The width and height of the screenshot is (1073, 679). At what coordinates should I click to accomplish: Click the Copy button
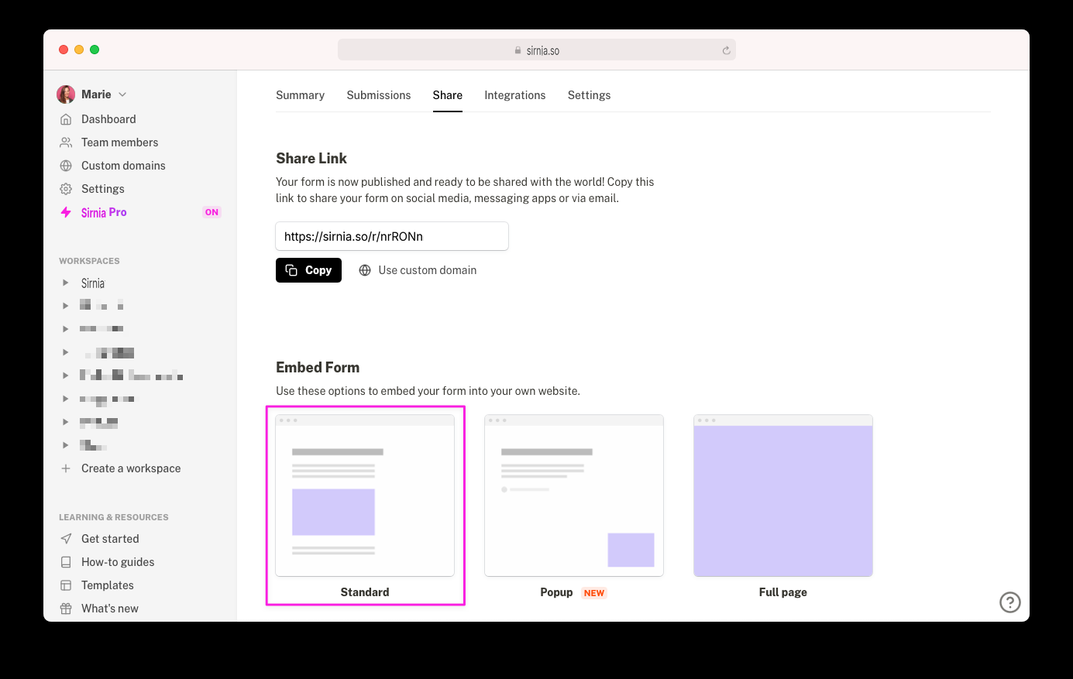(x=308, y=270)
